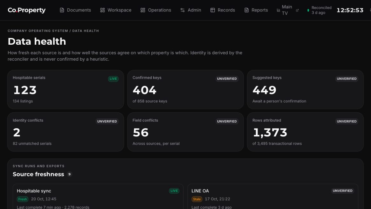Viewport: 371px width, 209px height.
Task: Click the Source freshness count badge 9
Action: tap(69, 174)
